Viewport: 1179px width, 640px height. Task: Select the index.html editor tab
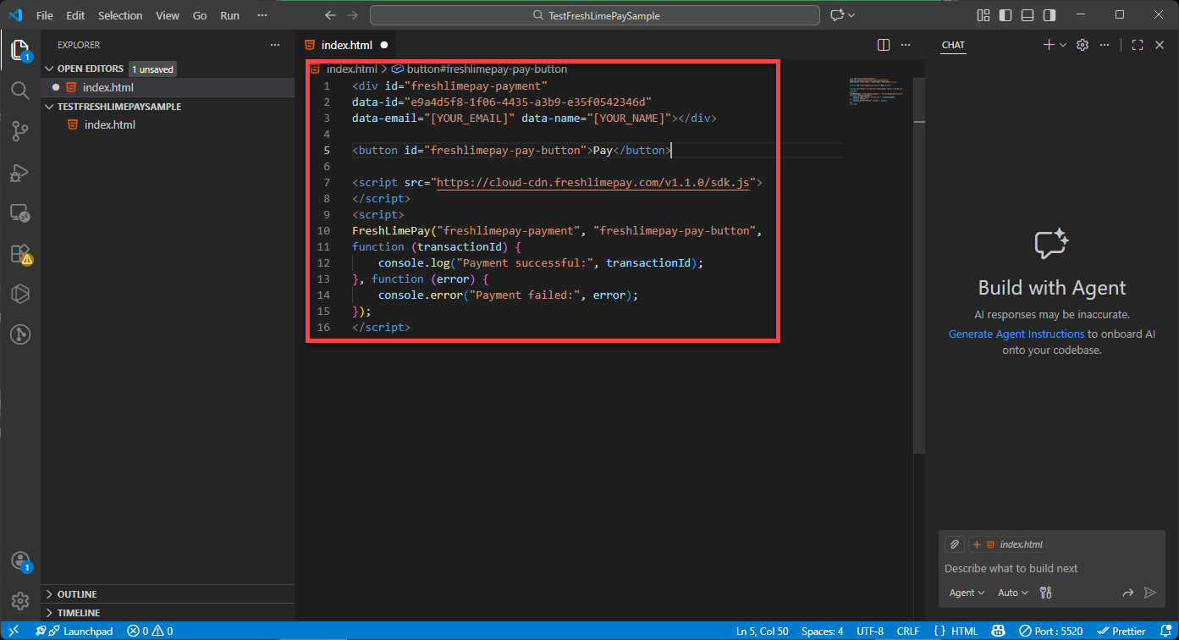click(346, 45)
